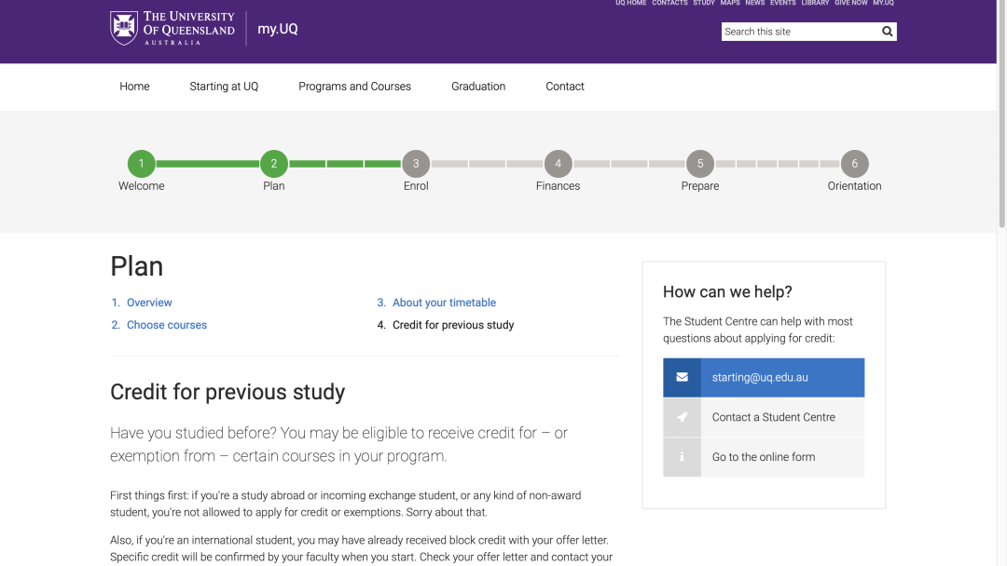Click the my.UQ site title

pyautogui.click(x=278, y=29)
